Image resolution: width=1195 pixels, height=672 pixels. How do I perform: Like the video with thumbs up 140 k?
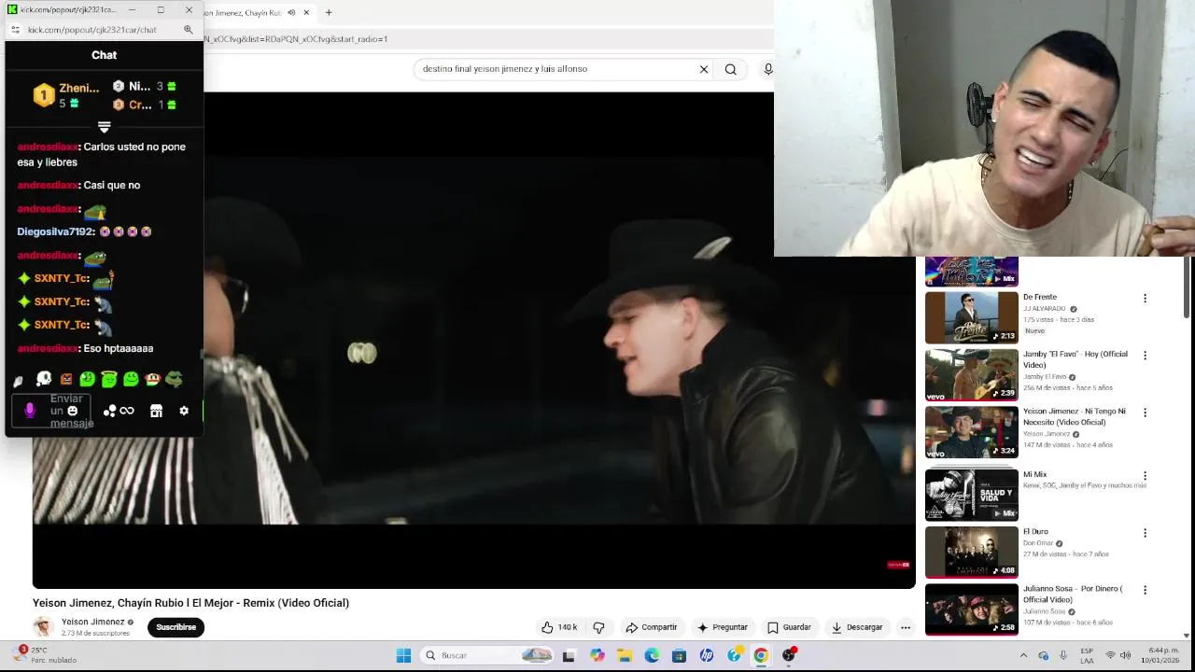(559, 627)
